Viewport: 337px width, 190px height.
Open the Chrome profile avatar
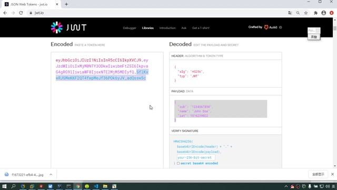click(x=324, y=13)
